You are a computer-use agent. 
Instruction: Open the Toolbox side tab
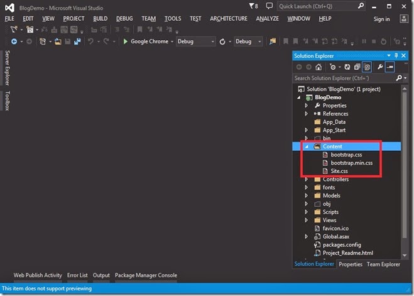[x=8, y=101]
